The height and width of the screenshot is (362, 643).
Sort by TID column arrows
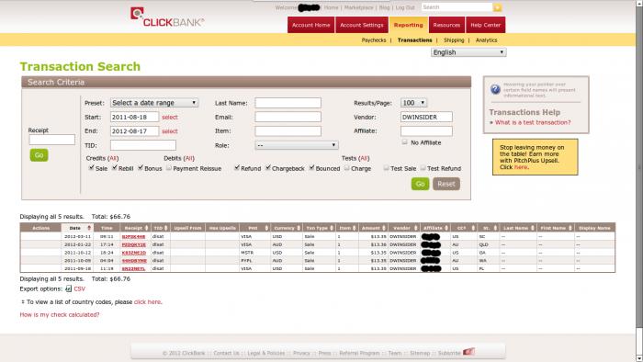coord(166,228)
